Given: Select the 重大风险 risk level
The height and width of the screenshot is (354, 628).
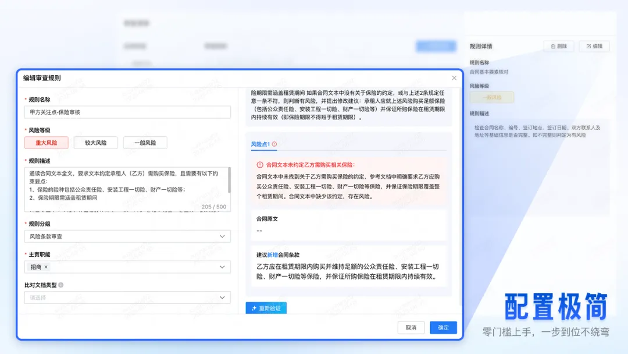Looking at the screenshot, I should click(46, 142).
